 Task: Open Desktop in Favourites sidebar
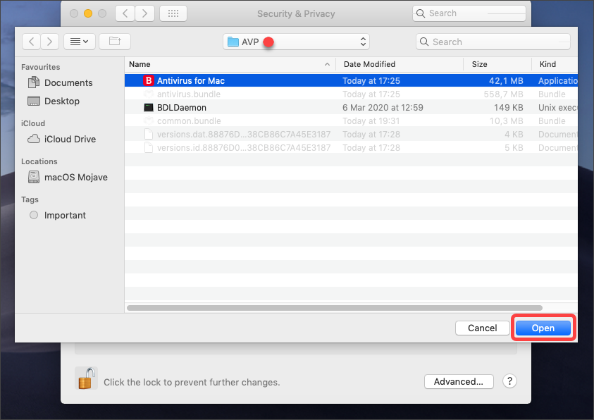point(62,101)
